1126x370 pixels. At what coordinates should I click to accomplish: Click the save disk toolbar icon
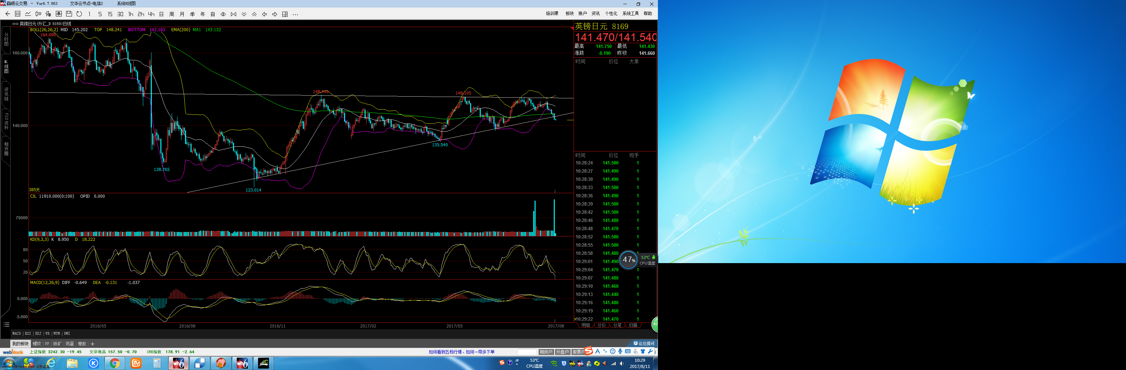(69, 14)
